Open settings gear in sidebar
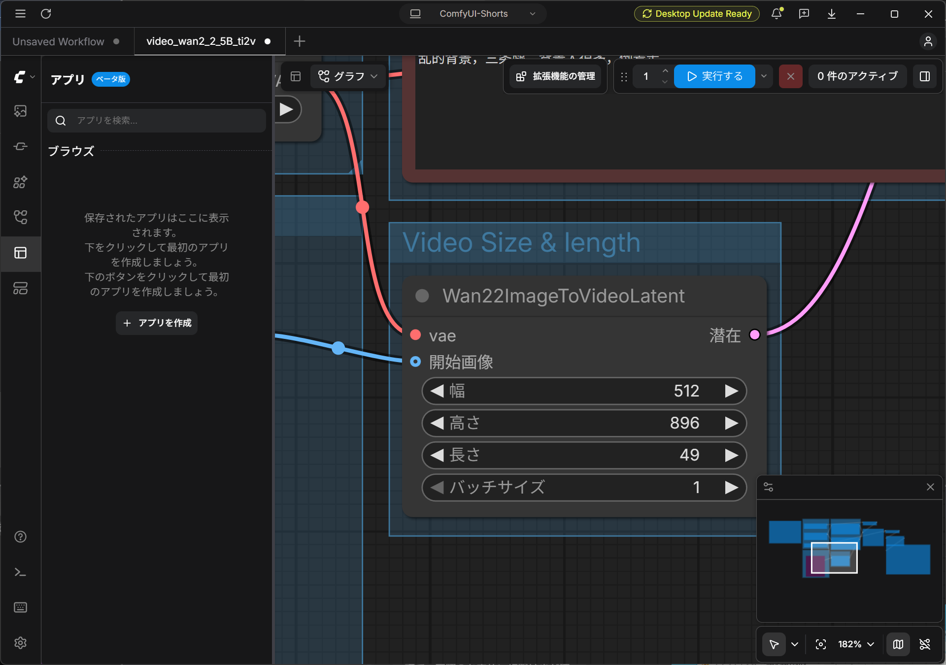This screenshot has width=946, height=665. (20, 643)
